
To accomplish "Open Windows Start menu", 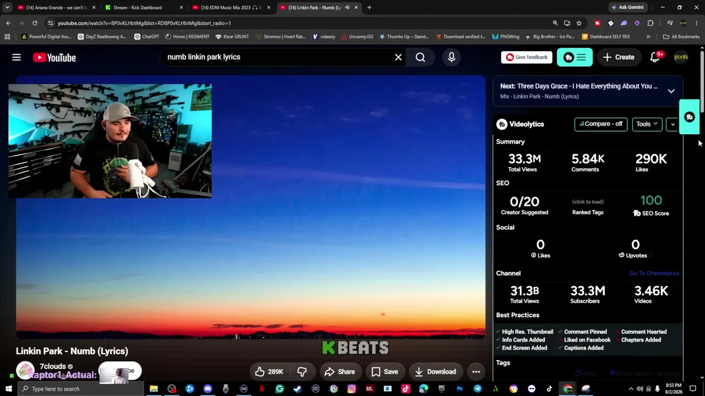I will point(8,389).
